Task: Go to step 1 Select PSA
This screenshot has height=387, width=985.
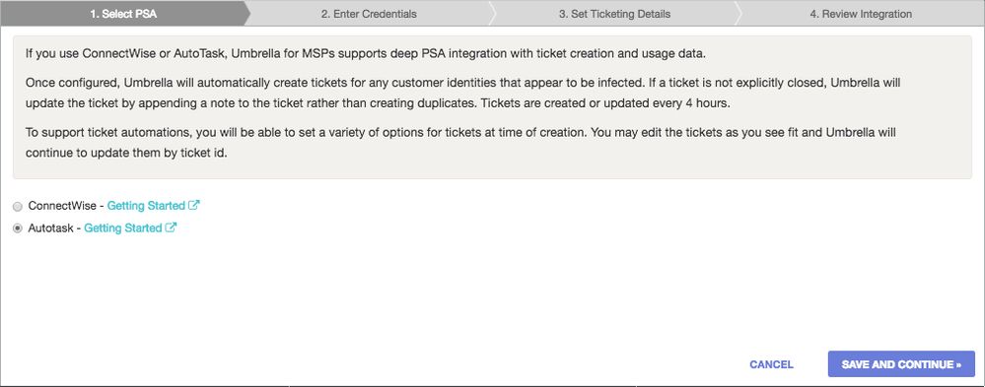Action: (123, 13)
